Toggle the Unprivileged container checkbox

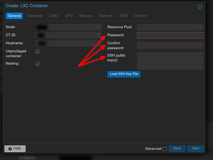click(37, 52)
